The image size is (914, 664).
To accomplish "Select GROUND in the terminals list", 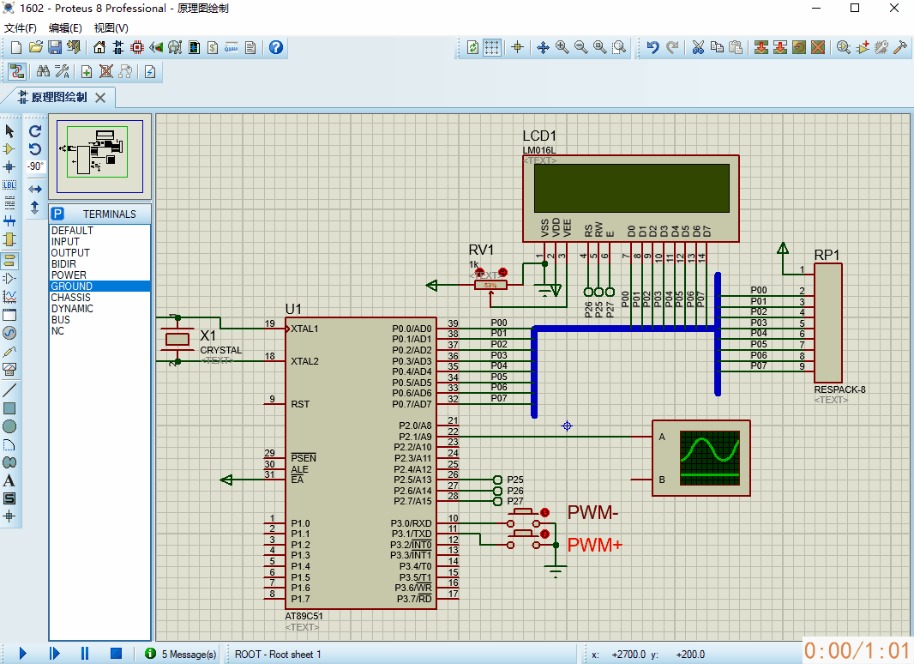I will [99, 286].
